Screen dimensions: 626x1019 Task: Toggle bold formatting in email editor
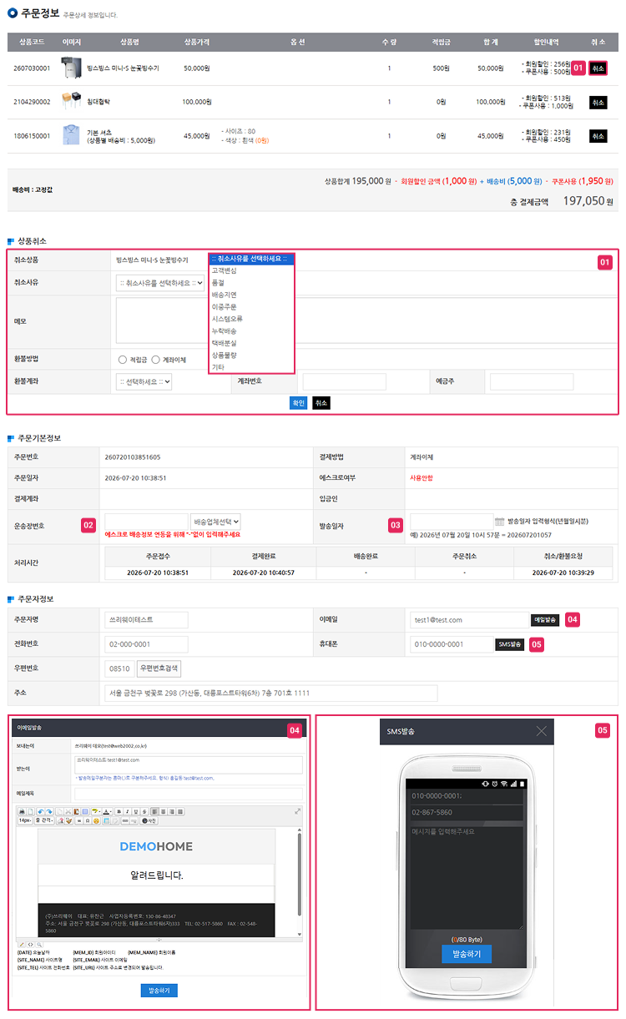coord(118,811)
